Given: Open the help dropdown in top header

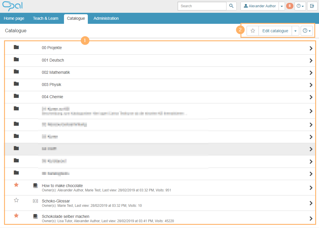Looking at the screenshot, I should [x=300, y=6].
